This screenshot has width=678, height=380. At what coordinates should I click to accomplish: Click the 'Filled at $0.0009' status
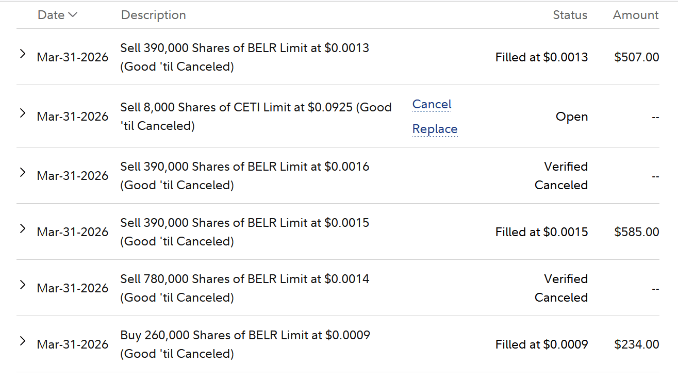[x=541, y=344]
